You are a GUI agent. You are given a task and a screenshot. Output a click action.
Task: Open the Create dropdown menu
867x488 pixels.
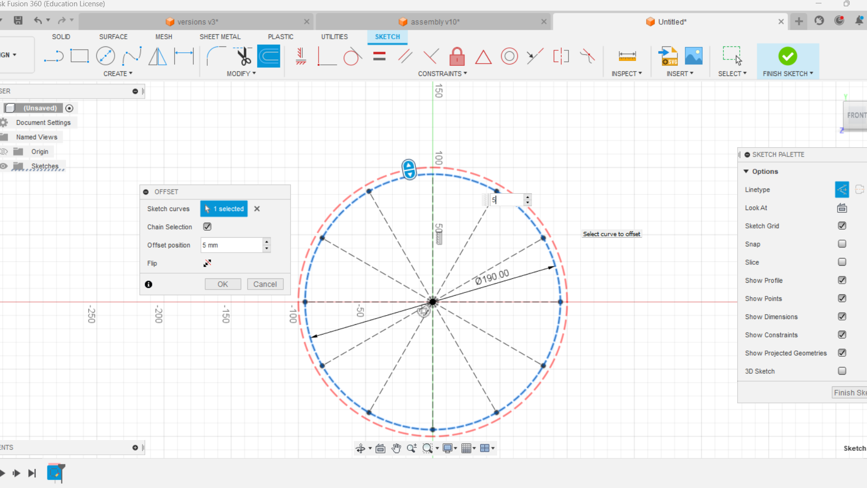click(x=118, y=73)
